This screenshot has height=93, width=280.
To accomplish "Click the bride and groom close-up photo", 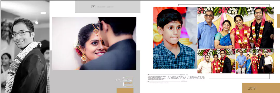I will [x=94, y=43].
